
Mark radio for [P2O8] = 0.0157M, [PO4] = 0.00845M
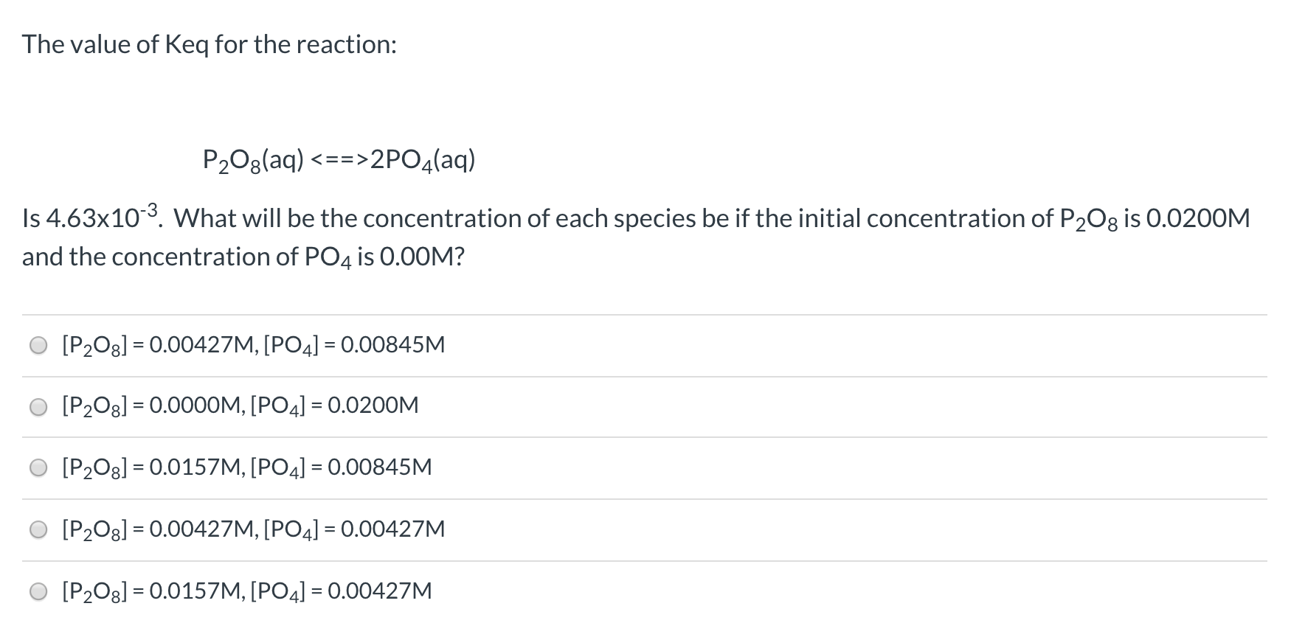pos(39,469)
